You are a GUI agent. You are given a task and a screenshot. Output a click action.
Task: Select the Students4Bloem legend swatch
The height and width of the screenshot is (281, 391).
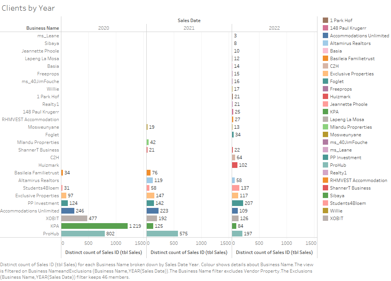point(325,203)
